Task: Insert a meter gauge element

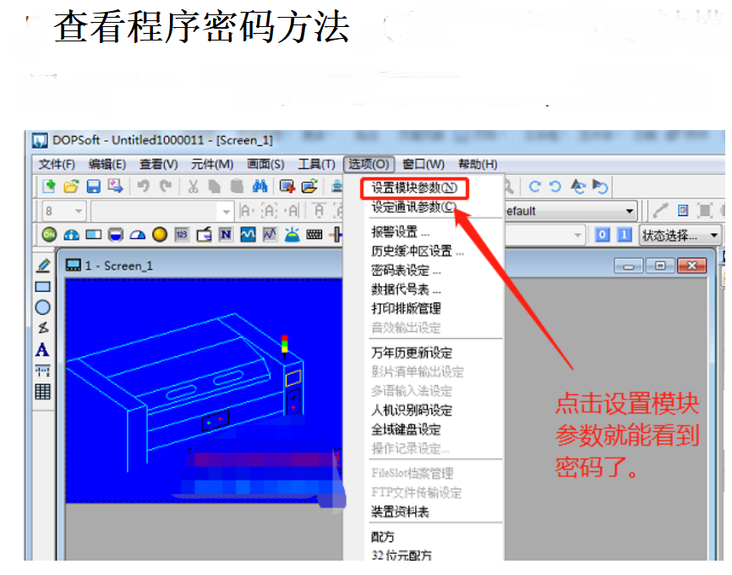Action: 137,235
